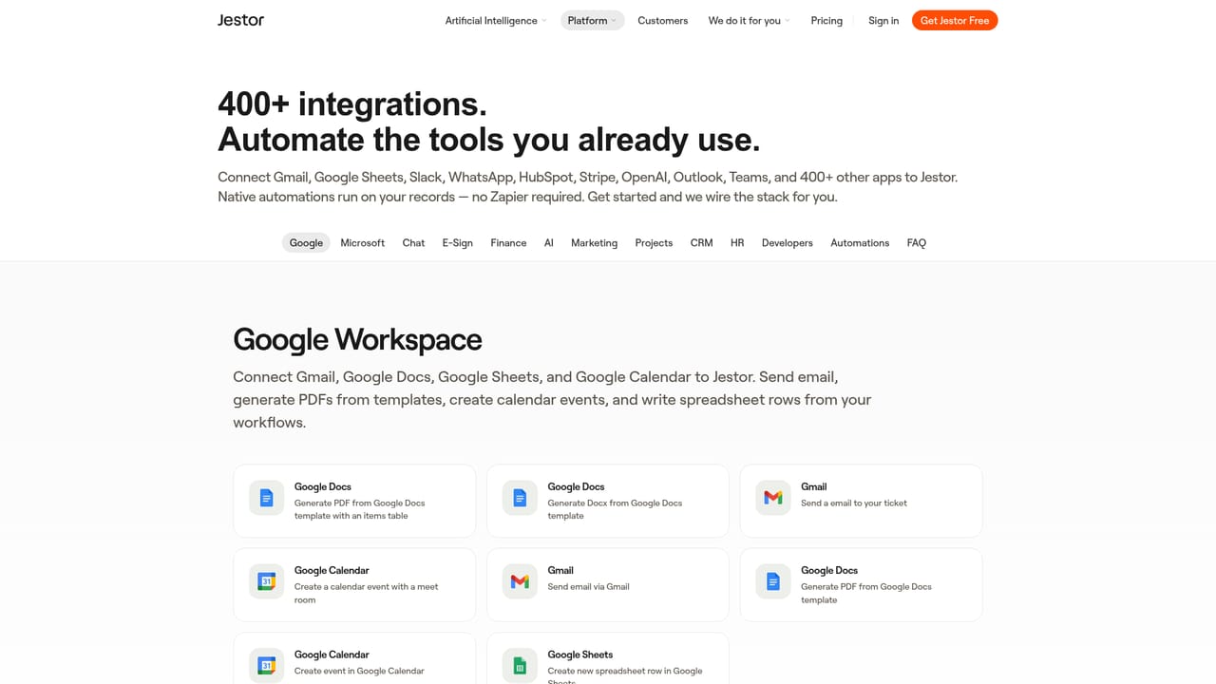The width and height of the screenshot is (1216, 684).
Task: Click the Google Docs icon for 'Generate PDF from Google Docs template'
Action: click(x=773, y=581)
